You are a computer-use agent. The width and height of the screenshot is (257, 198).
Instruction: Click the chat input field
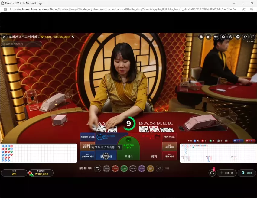22,44
